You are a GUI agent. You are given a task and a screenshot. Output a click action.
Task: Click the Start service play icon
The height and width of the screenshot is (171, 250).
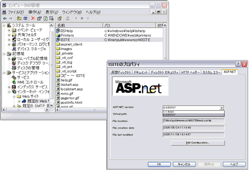pos(76,18)
